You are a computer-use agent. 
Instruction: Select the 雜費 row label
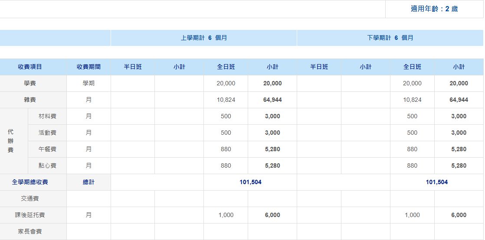click(x=30, y=100)
